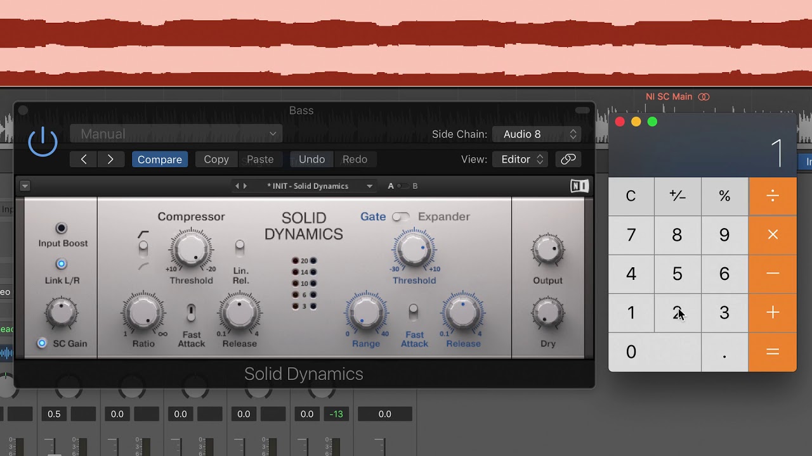Click the calculator plus/minus key
The image size is (812, 456).
[x=678, y=196]
